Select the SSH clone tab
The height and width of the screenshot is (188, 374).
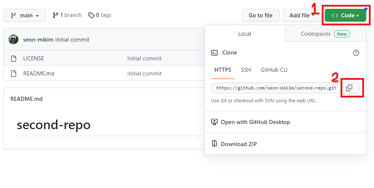[246, 70]
